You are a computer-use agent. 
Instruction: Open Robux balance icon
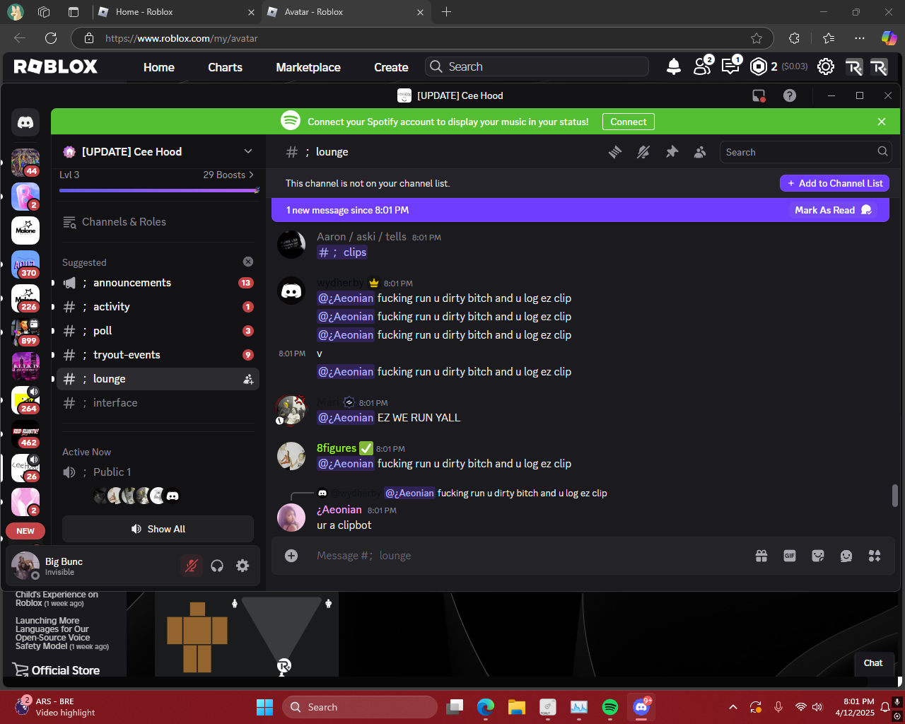point(759,66)
